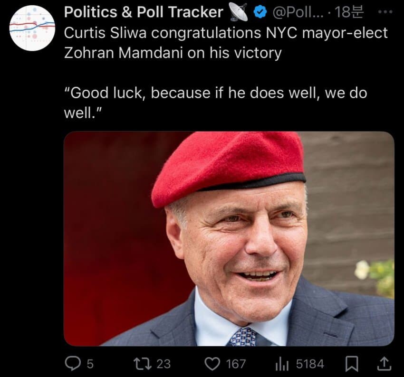Click the "Good luck" quote text
The width and height of the screenshot is (404, 377).
point(214,102)
